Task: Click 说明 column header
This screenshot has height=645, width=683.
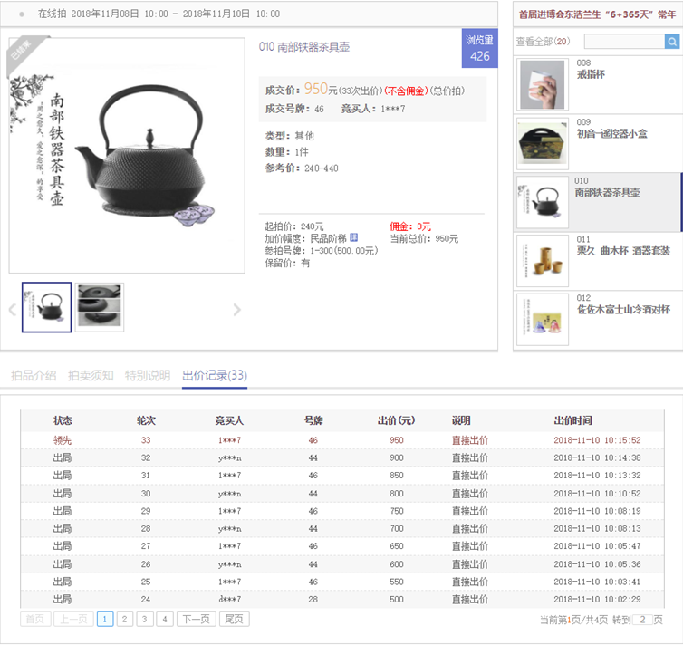Action: click(x=461, y=420)
